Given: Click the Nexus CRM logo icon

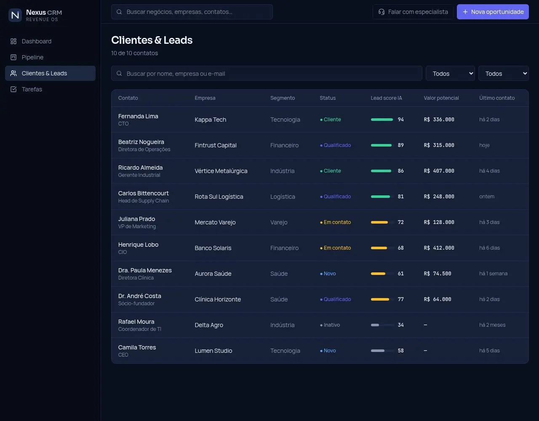Looking at the screenshot, I should pos(15,15).
